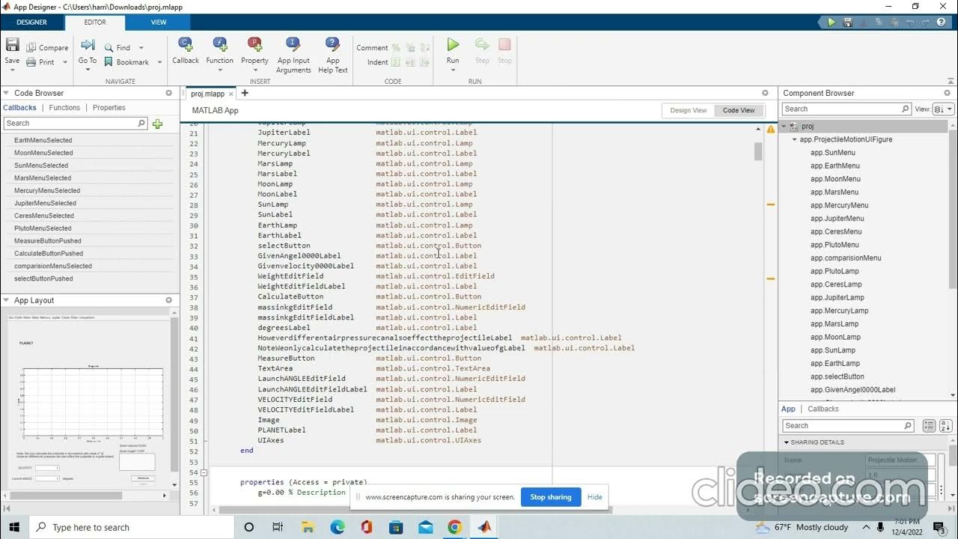Select the Callbacks tab in Code Browser

(19, 108)
